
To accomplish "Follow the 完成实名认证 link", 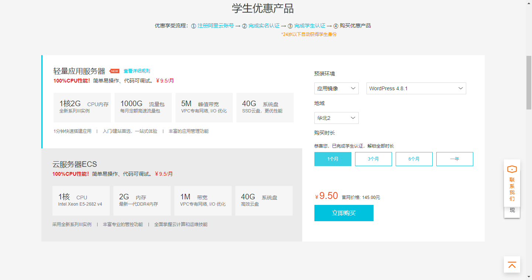I will coord(264,26).
